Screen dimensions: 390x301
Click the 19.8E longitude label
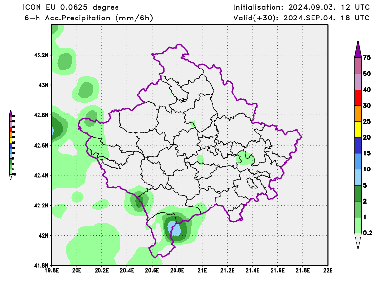point(52,270)
